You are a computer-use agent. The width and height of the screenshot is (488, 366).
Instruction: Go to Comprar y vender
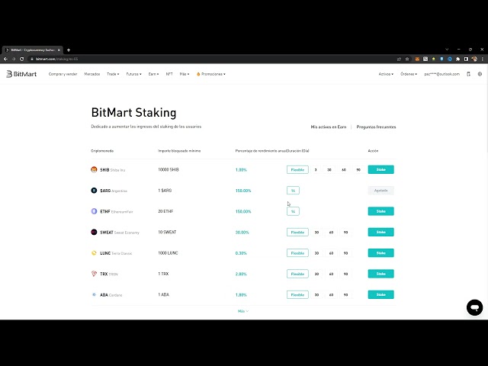click(x=63, y=74)
